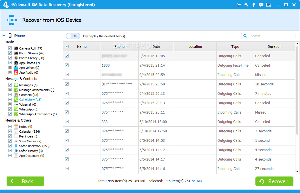Open the feedback chat bubble icon
This screenshot has height=193, width=300.
coord(261,5)
